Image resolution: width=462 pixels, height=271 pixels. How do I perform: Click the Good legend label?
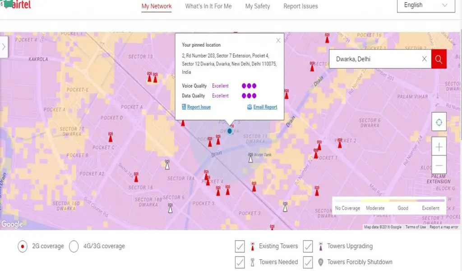point(403,208)
